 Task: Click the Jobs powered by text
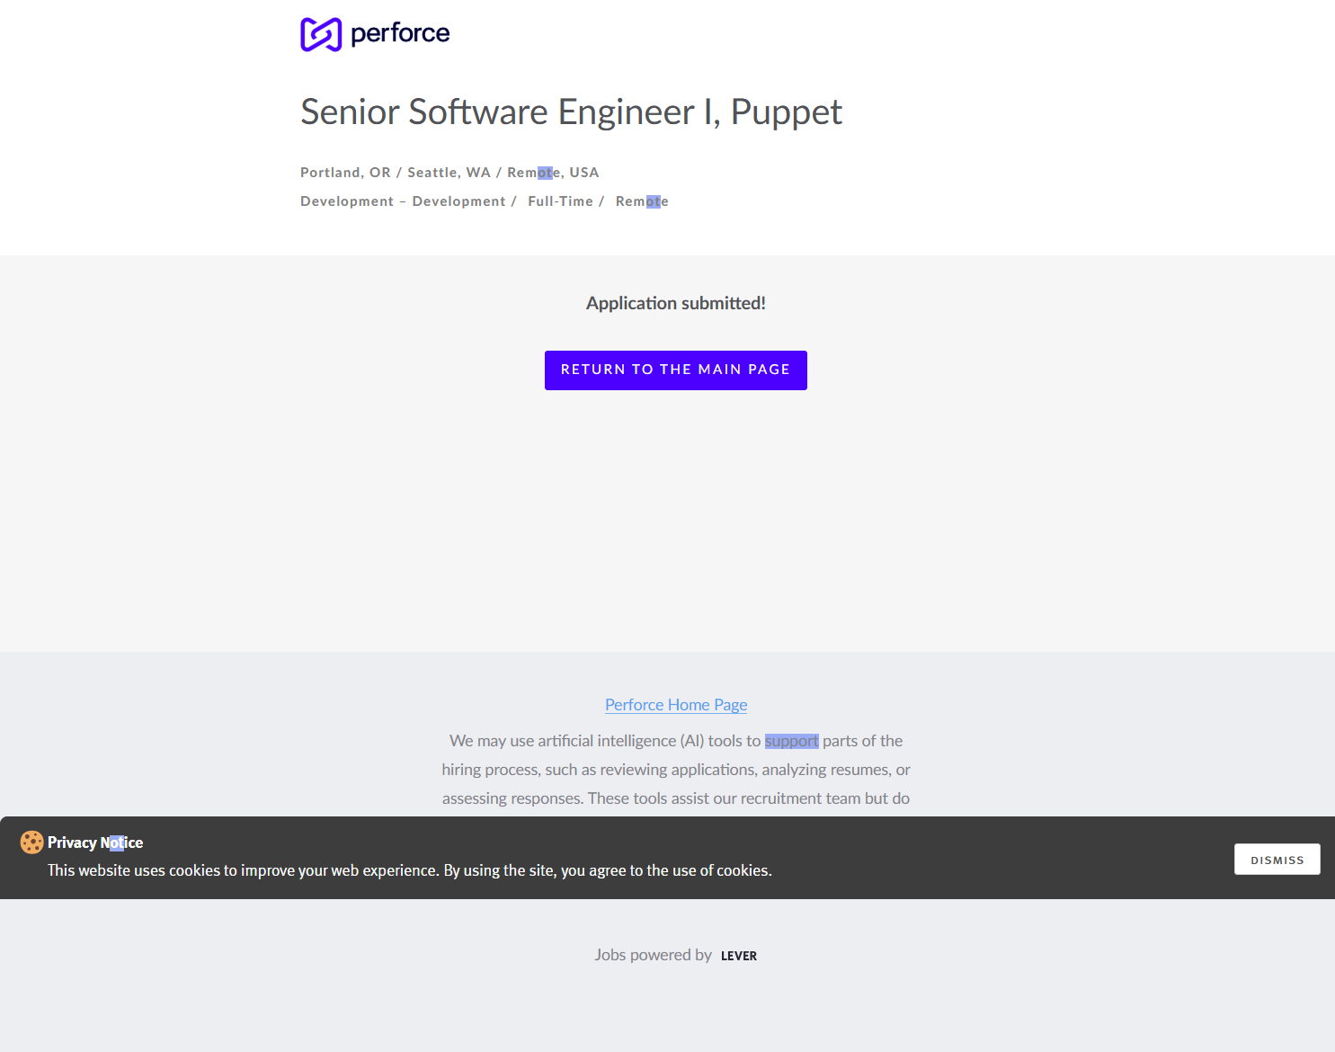click(653, 955)
